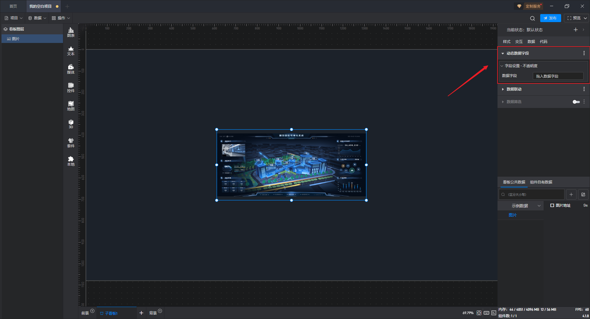Select the 背景 background tab
The width and height of the screenshot is (590, 319).
(x=153, y=313)
